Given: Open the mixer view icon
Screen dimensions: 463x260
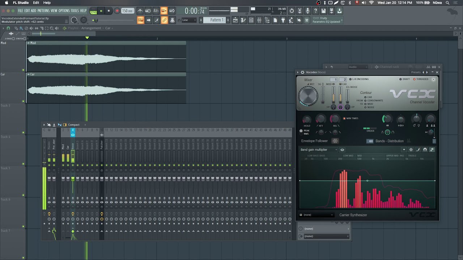Looking at the screenshot, I should pos(259,20).
